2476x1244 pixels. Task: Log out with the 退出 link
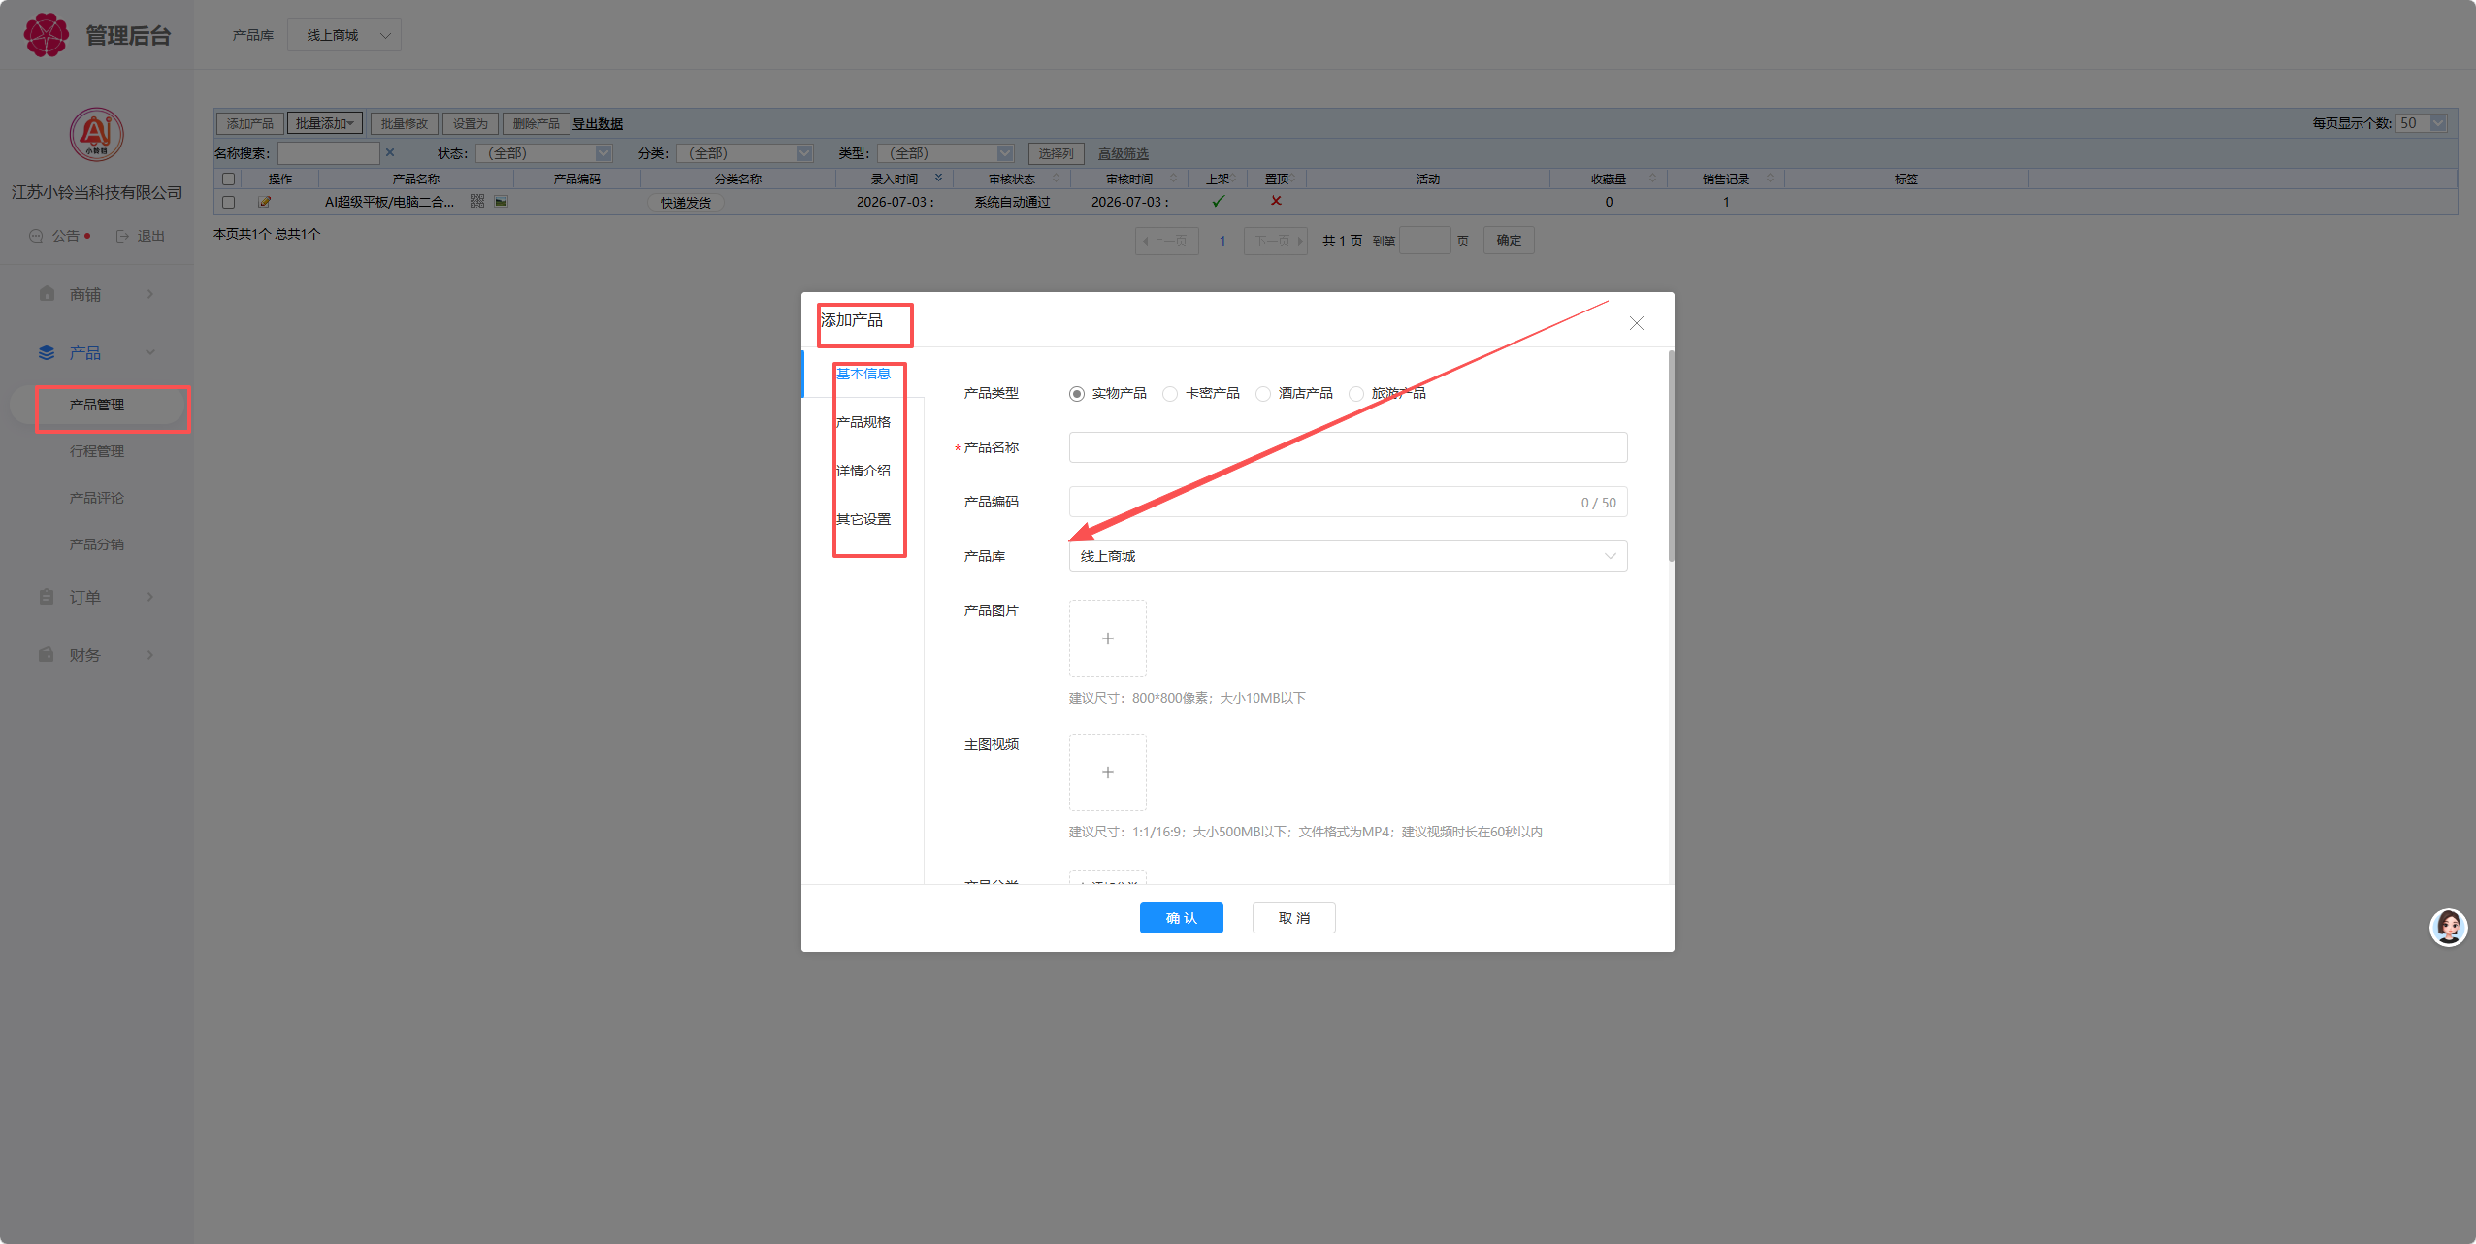pos(141,236)
